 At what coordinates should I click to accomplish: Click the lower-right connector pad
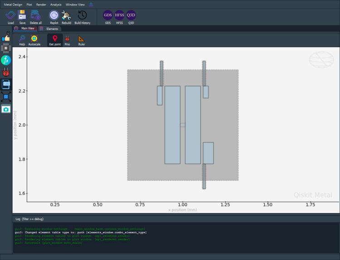coord(209,153)
